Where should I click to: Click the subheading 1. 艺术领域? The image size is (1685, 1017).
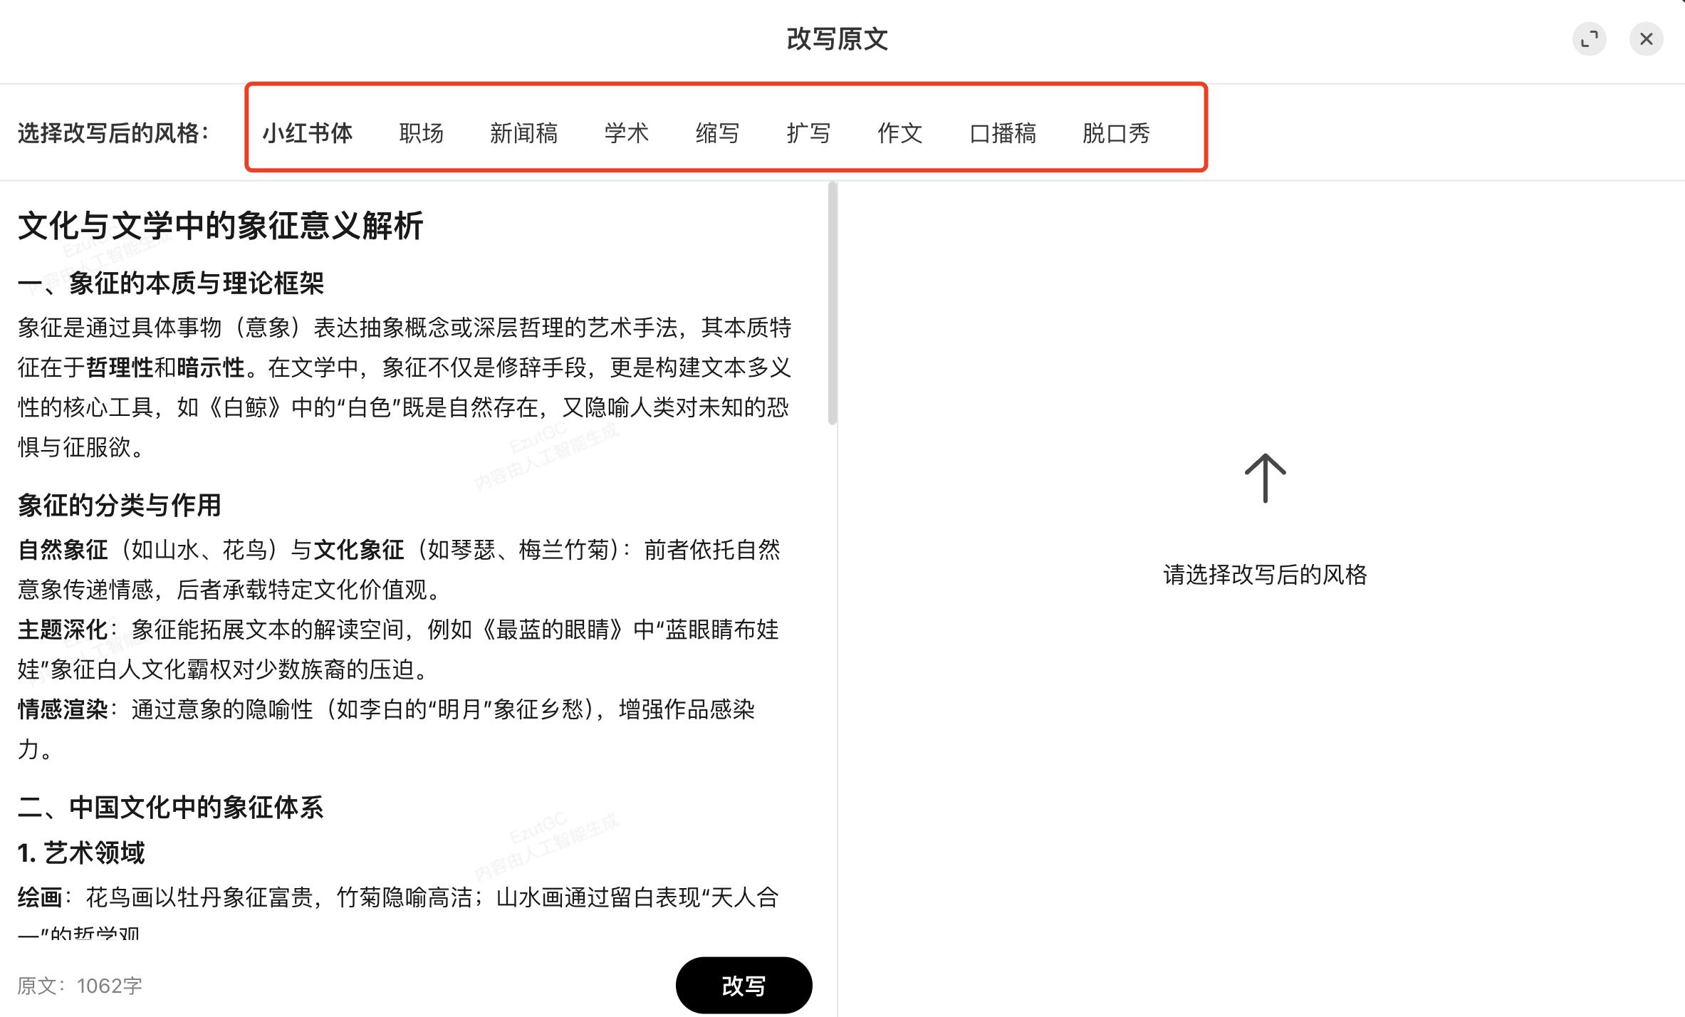pyautogui.click(x=81, y=852)
